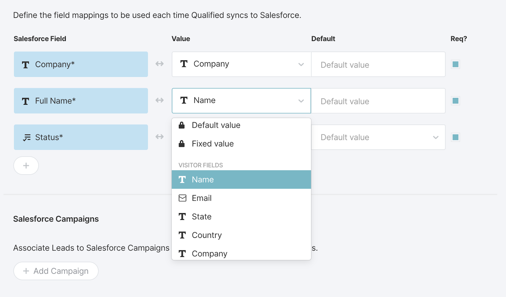Toggle the Req checkbox for Full Name
This screenshot has height=297, width=506.
click(x=455, y=100)
